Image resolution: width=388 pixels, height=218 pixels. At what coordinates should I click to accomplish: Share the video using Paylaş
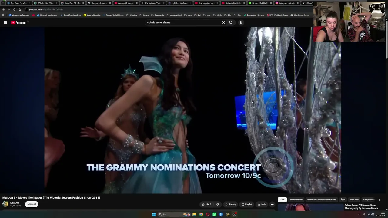[230, 204]
